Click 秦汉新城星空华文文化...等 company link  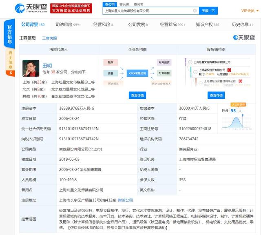(x=73, y=96)
